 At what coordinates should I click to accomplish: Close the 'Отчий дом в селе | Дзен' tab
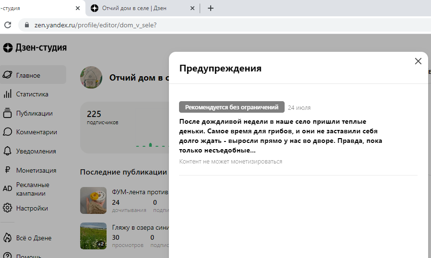[192, 8]
